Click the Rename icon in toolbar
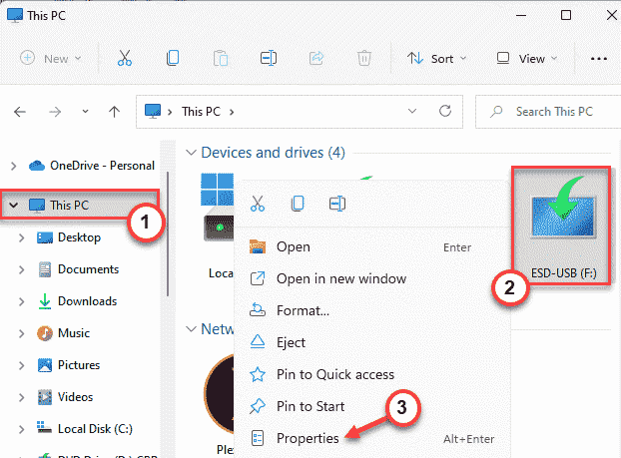 pyautogui.click(x=269, y=58)
